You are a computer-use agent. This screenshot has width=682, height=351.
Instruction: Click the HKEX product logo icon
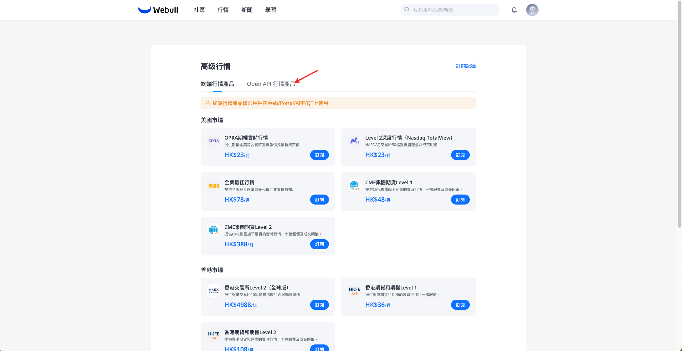(213, 290)
